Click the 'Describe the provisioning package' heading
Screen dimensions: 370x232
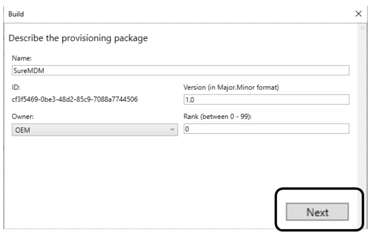click(x=78, y=38)
